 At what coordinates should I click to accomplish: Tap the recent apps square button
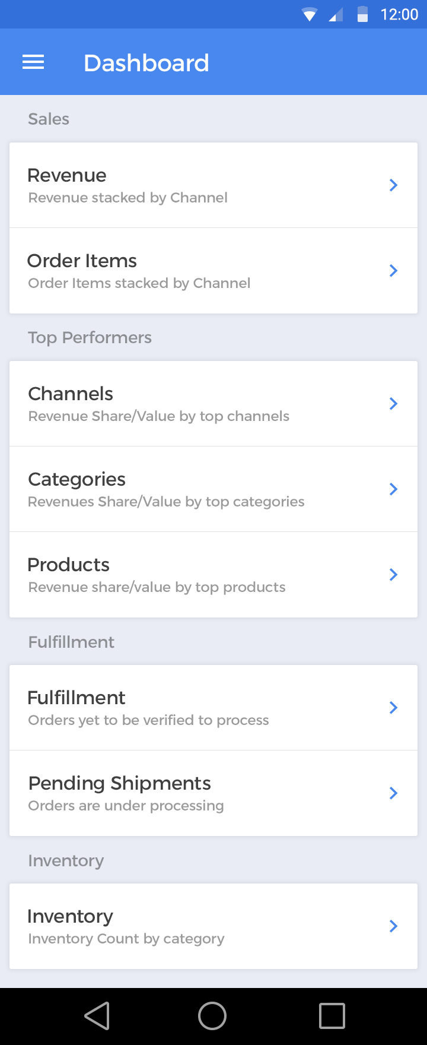click(332, 1015)
